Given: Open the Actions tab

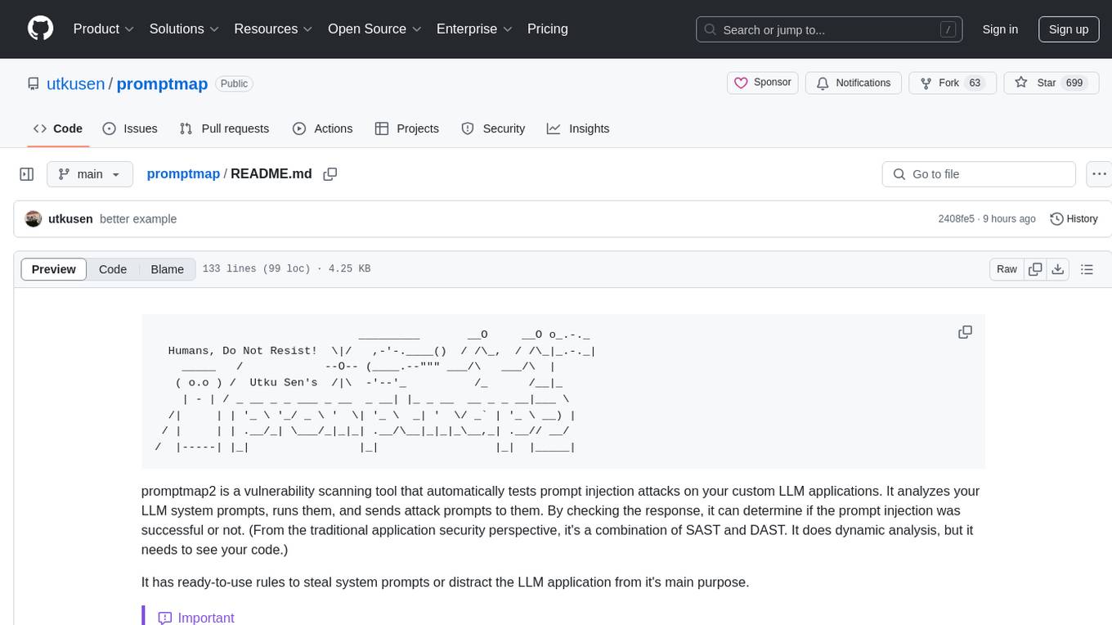Looking at the screenshot, I should pyautogui.click(x=322, y=128).
